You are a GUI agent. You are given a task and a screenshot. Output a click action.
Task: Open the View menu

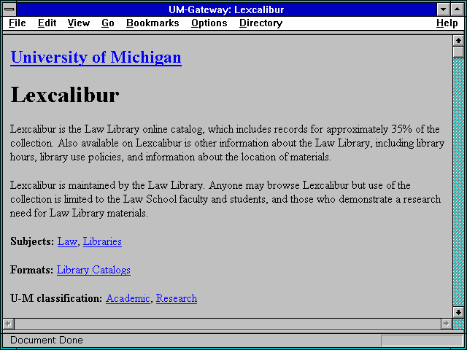pos(79,23)
